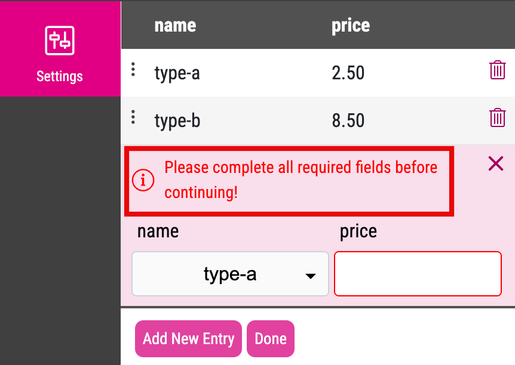Click the price column header

(x=351, y=25)
